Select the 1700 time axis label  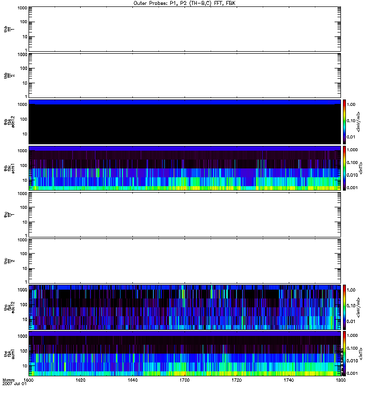tap(184, 381)
